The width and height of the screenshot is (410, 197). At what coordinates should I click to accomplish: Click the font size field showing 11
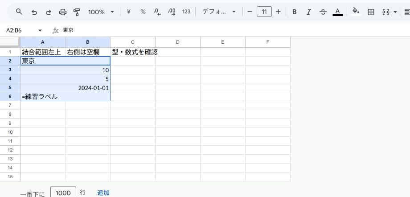click(264, 12)
